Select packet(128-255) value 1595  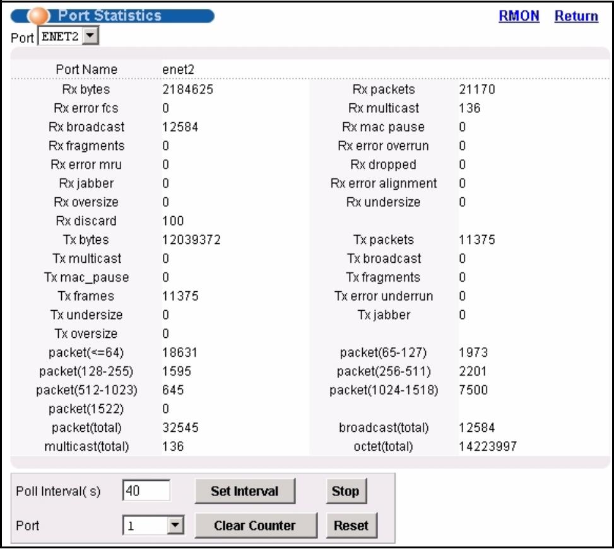(x=177, y=371)
